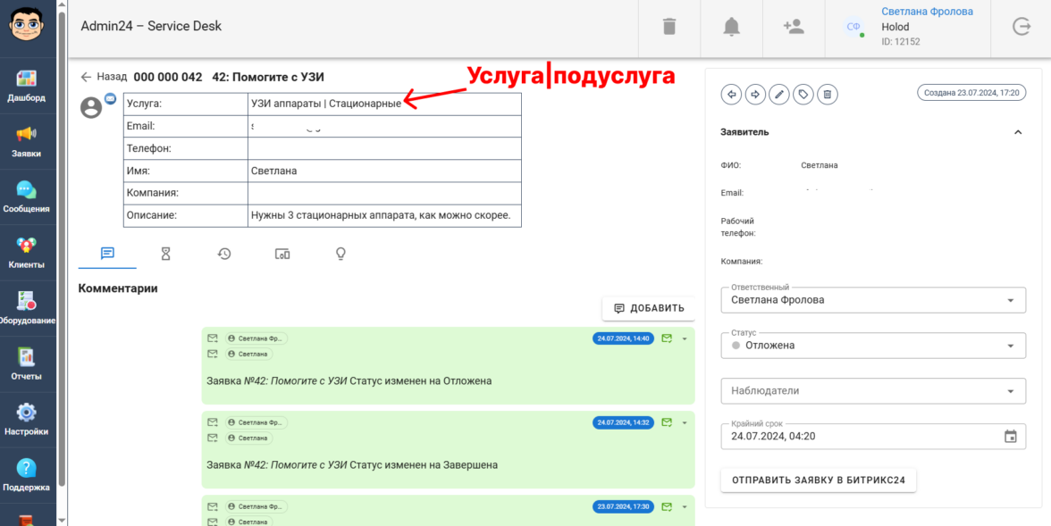This screenshot has width=1051, height=526.
Task: Click the 24.07.2024, 14:40 date badge
Action: 624,338
